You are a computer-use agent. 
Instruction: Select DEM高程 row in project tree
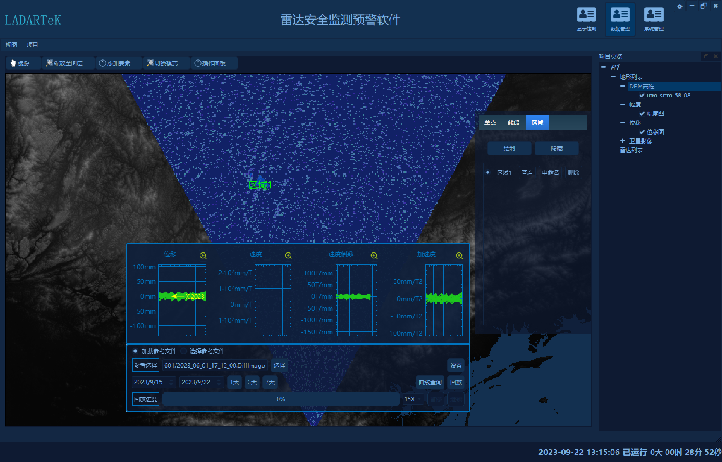click(673, 86)
